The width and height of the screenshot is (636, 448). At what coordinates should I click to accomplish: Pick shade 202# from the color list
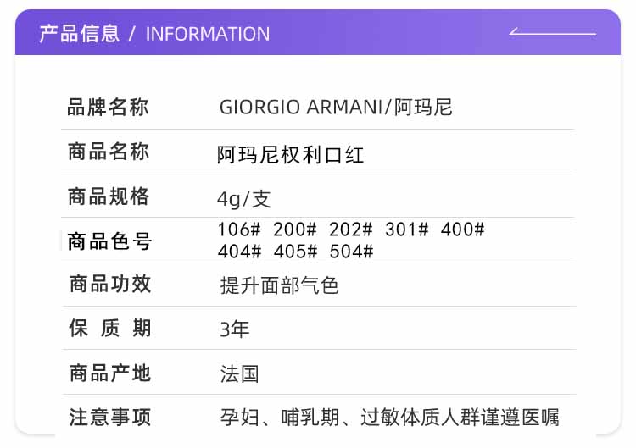pyautogui.click(x=351, y=230)
